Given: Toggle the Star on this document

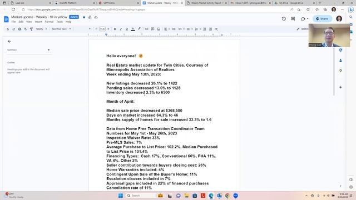Looking at the screenshot, I should point(84,17).
